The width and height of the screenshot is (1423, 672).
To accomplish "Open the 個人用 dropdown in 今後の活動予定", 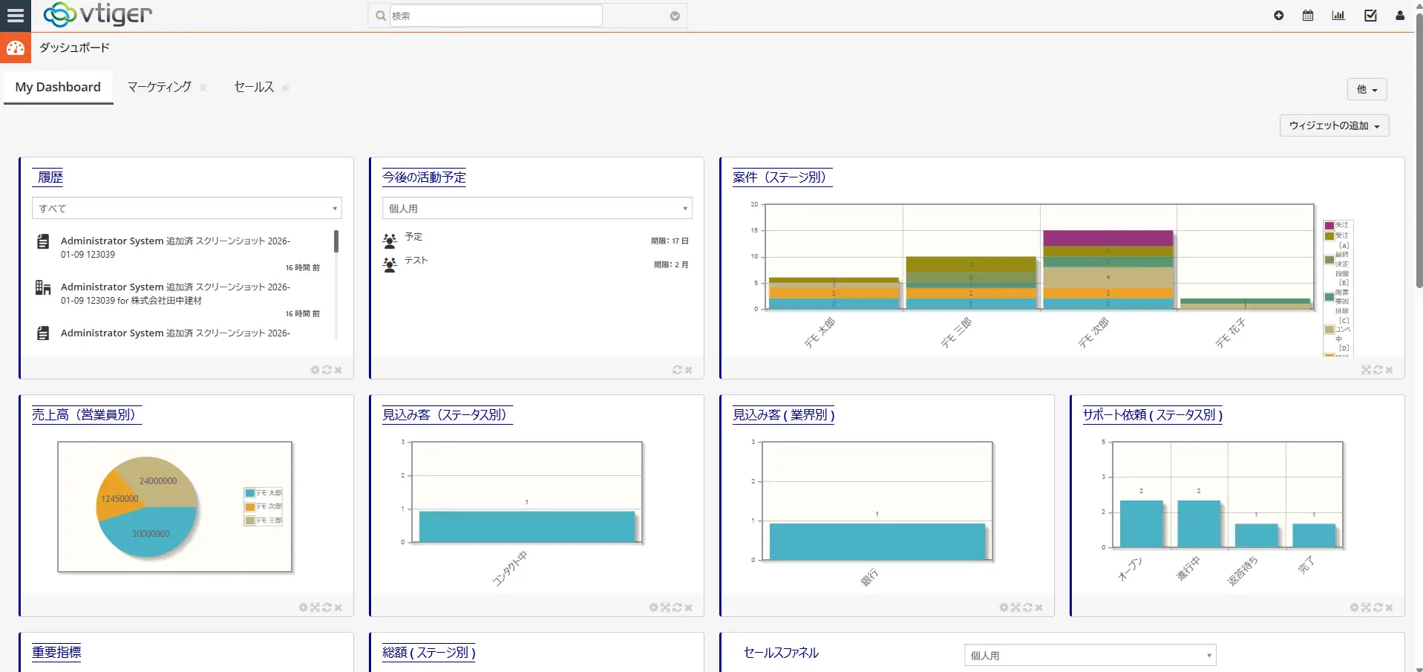I will coord(537,209).
